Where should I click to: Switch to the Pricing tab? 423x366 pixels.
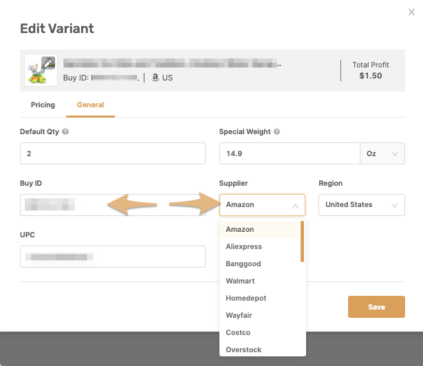(x=43, y=105)
